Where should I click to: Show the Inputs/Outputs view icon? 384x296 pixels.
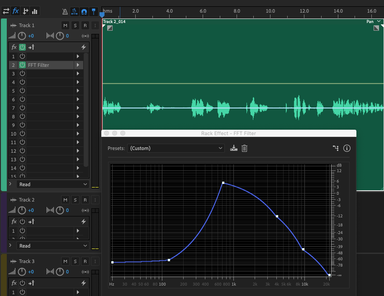tap(6, 11)
